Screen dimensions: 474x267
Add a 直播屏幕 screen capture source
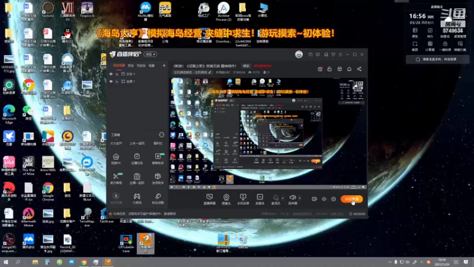(x=209, y=199)
